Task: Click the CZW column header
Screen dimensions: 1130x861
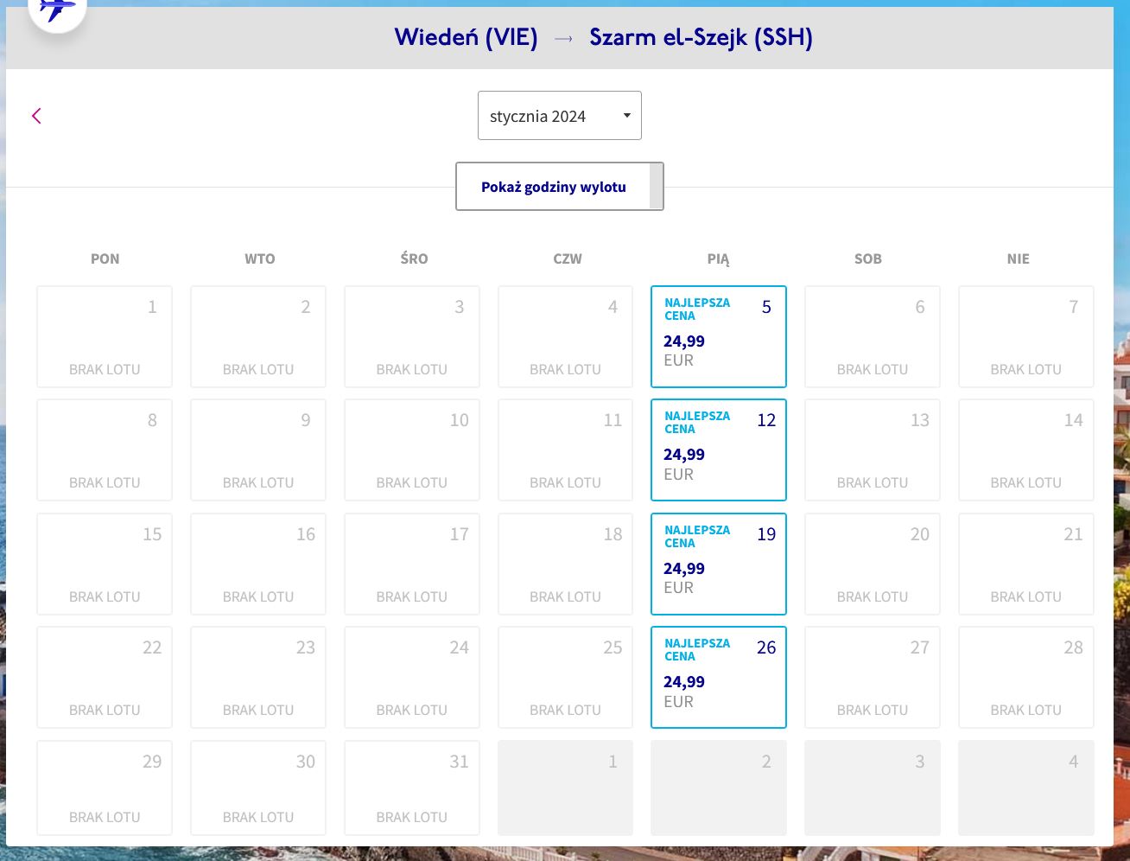Action: (568, 258)
